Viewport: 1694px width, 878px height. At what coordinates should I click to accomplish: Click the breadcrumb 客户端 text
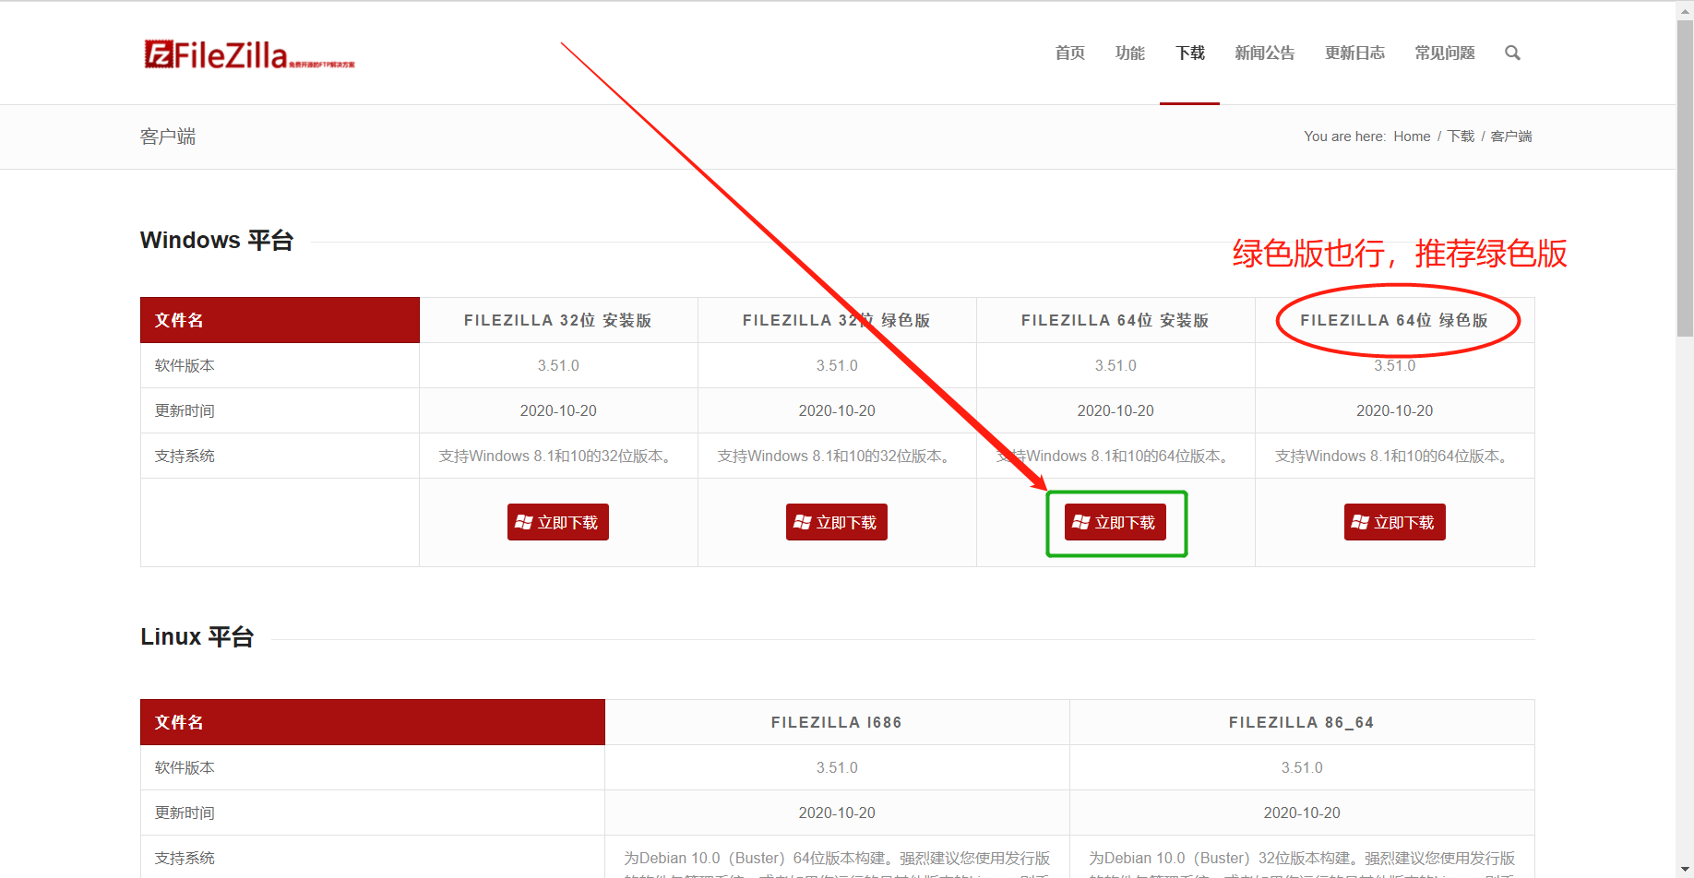[1511, 136]
